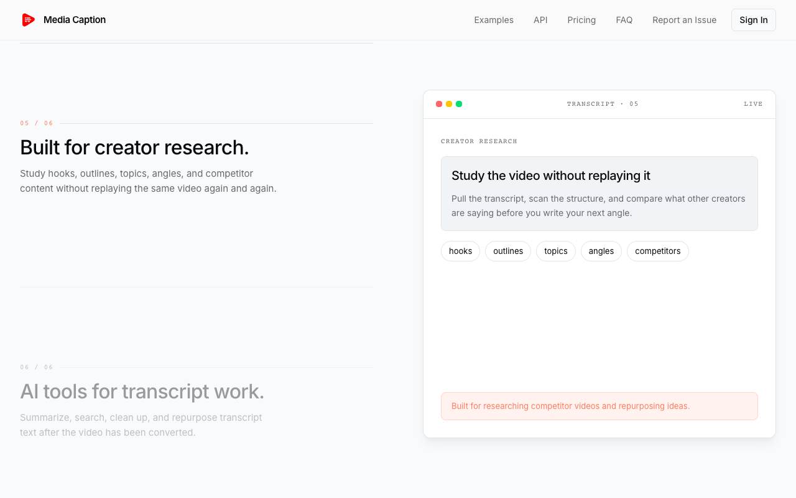Select the angles tag
Screen dimensions: 796x498
(601, 251)
